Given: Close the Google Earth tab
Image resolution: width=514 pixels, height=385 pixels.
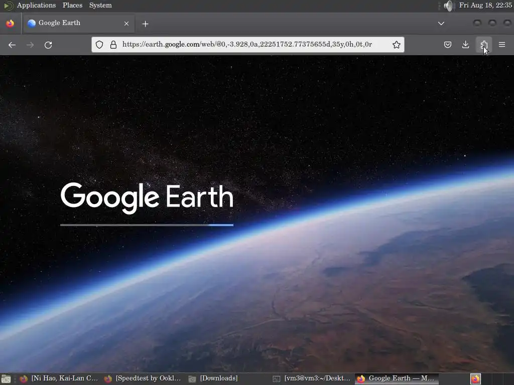Looking at the screenshot, I should pyautogui.click(x=126, y=24).
